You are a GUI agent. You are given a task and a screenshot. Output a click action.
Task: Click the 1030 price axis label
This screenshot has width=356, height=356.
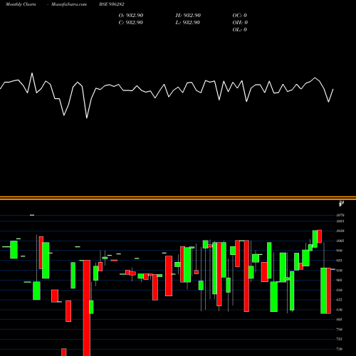[x=340, y=231]
